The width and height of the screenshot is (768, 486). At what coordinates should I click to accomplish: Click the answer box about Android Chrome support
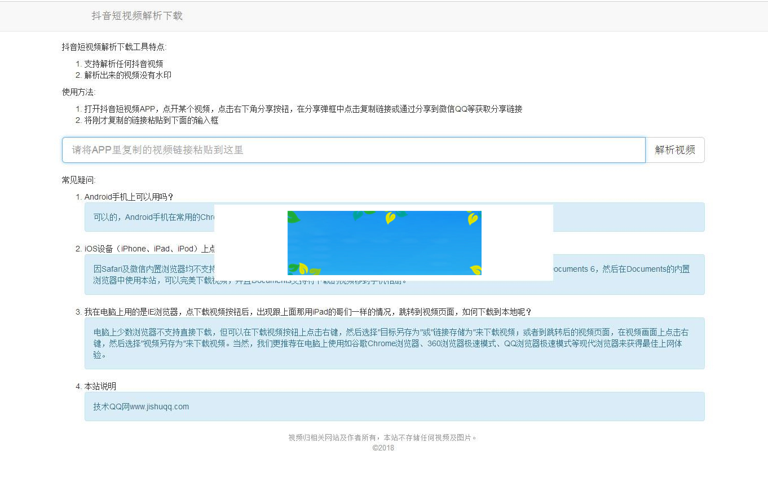coord(141,217)
